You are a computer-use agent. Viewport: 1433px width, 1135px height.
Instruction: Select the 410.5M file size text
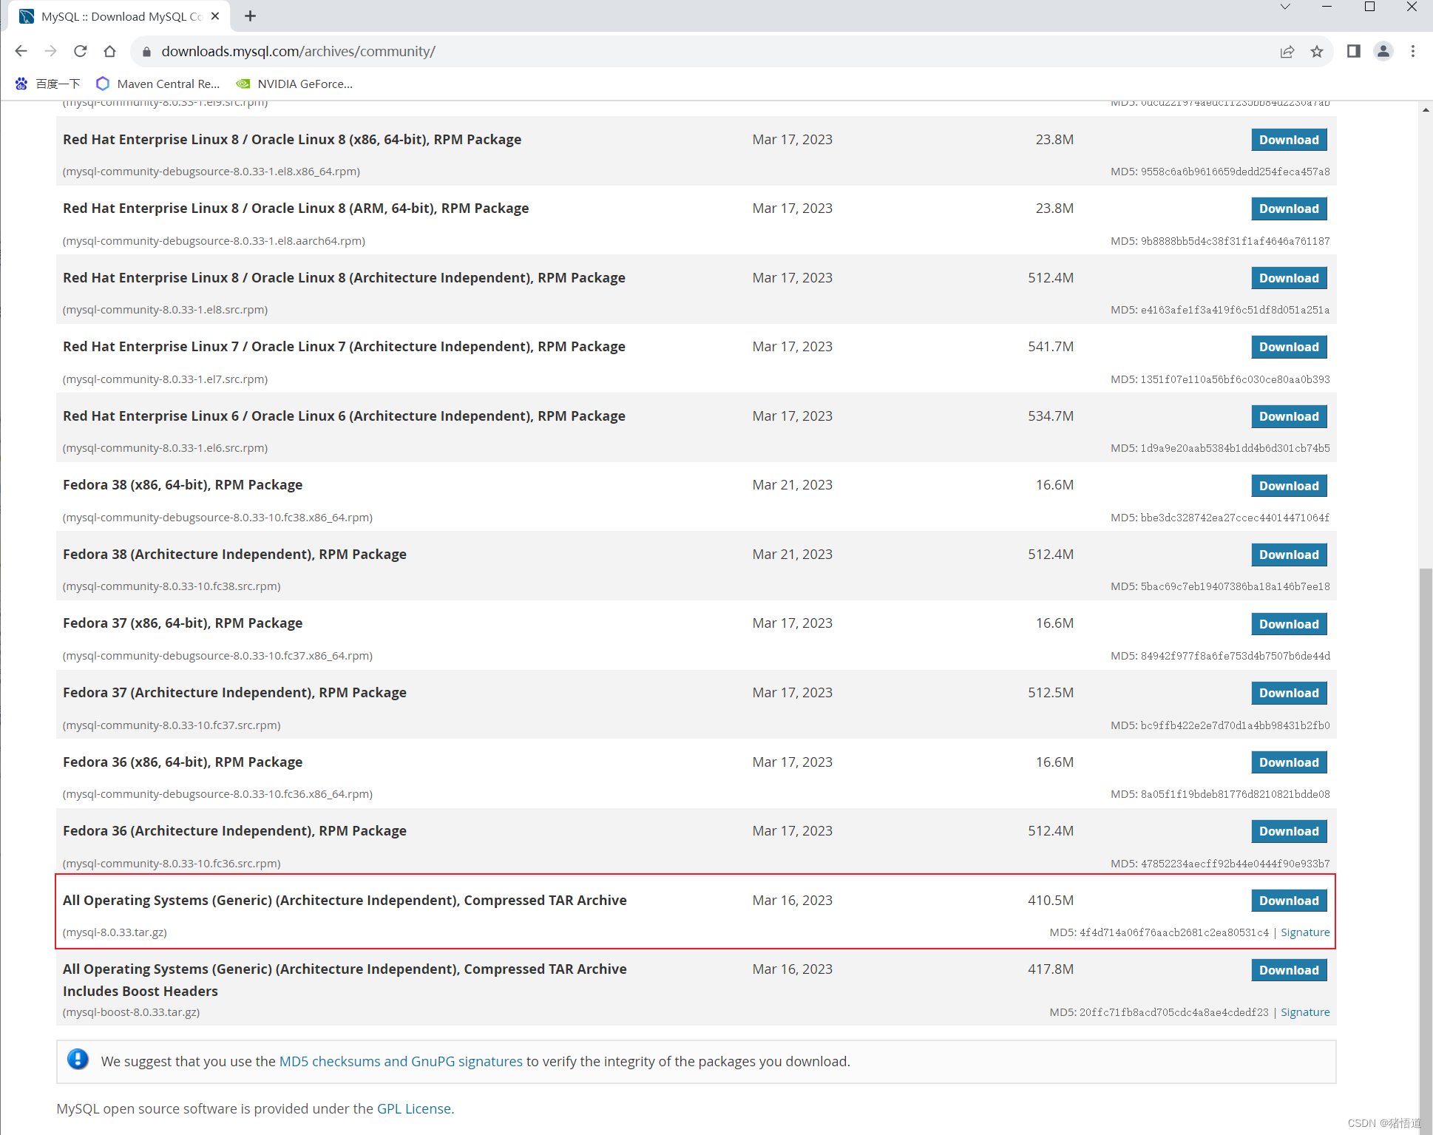(1051, 900)
